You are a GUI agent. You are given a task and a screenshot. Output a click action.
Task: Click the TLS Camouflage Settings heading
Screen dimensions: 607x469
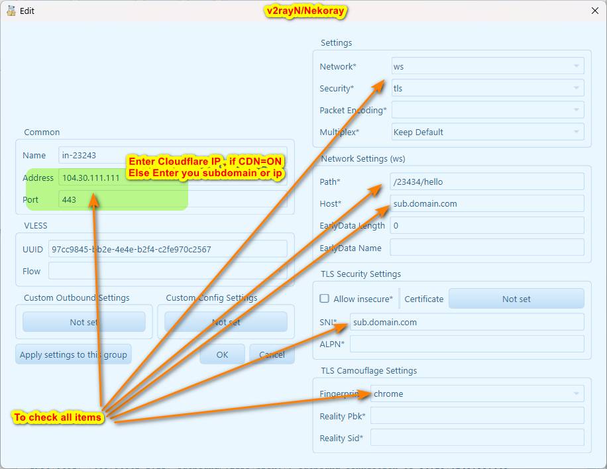(x=369, y=371)
